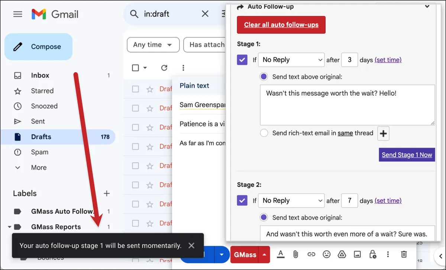The height and width of the screenshot is (270, 446).
Task: Click the Plain text heading in the compose window
Action: coord(194,86)
